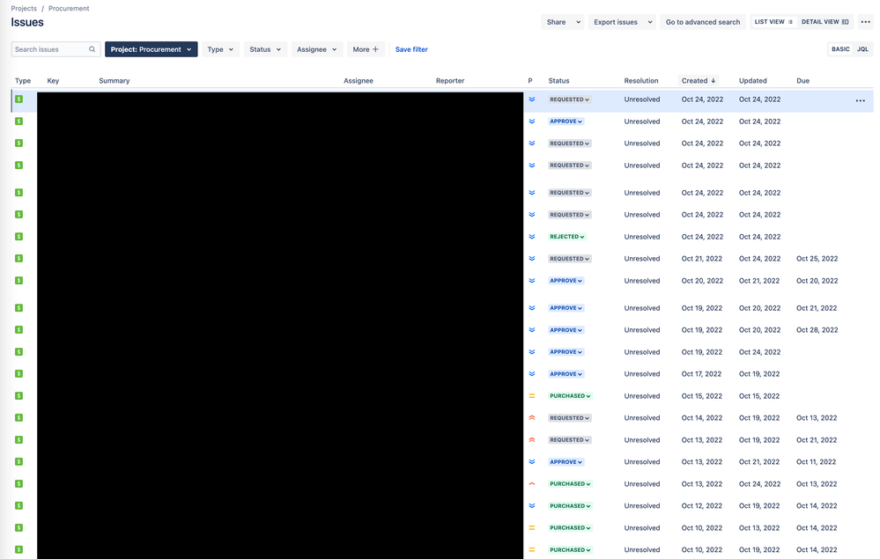Sort by the Reporter column header
Viewport: 880px width, 559px height.
[x=450, y=81]
